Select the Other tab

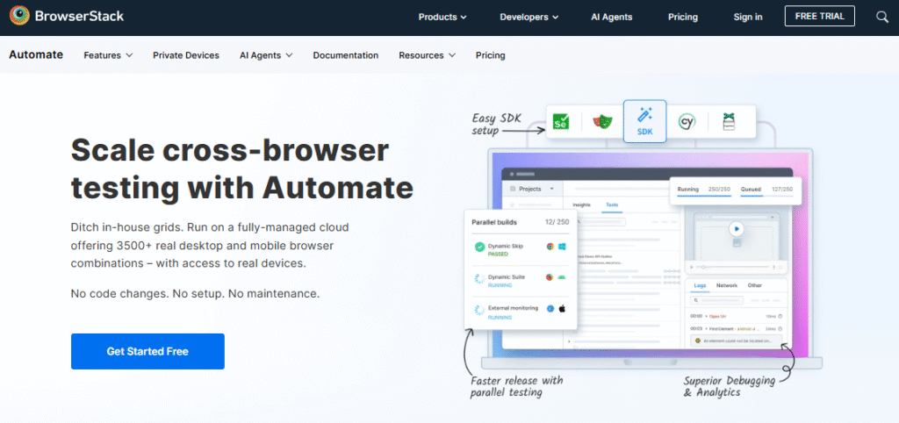754,285
